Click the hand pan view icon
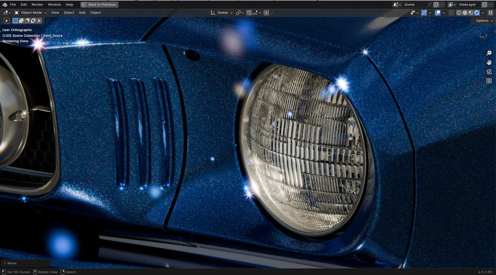The image size is (496, 275). click(x=489, y=62)
